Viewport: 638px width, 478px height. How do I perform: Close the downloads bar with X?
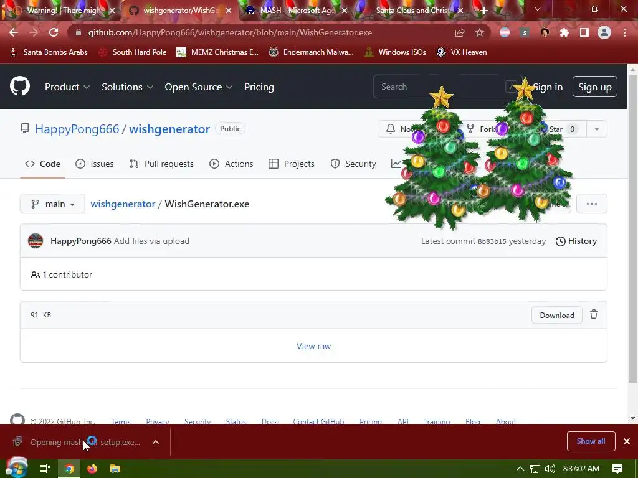tap(627, 441)
